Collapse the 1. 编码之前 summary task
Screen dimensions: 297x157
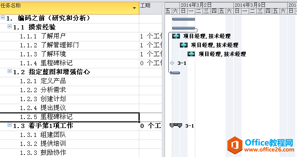click(3, 17)
